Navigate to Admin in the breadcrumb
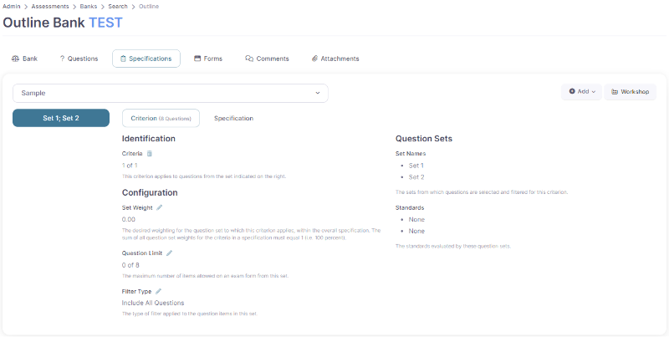 pos(12,7)
